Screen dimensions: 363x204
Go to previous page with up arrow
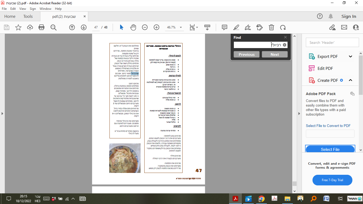72,27
